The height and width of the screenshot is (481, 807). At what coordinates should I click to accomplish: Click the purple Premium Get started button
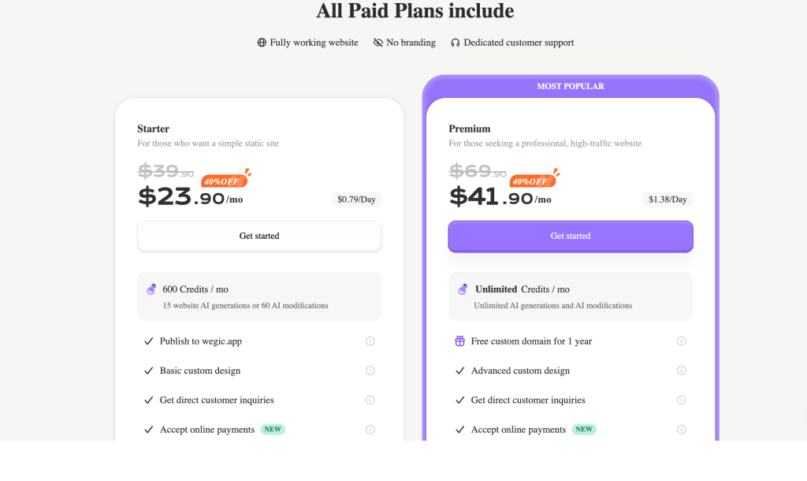click(571, 236)
